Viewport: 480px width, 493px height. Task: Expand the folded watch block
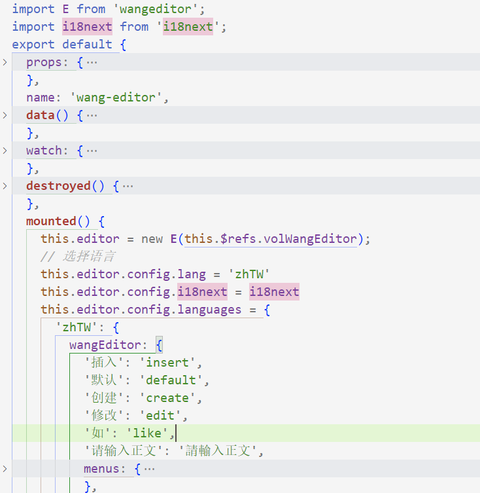(5, 151)
